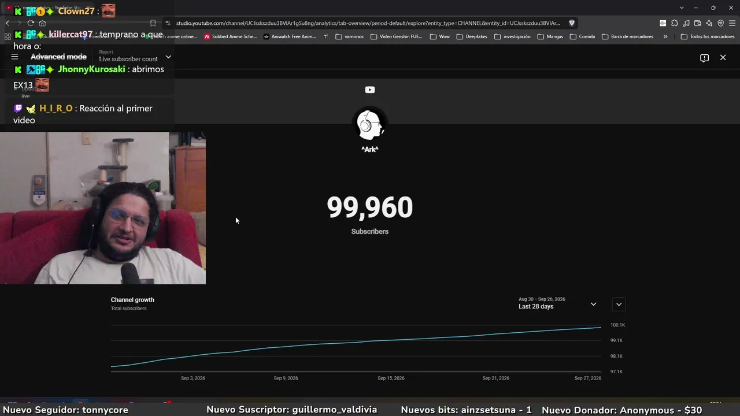
Task: Open the Video Genshin FUE... bookmarks folder
Action: pos(396,36)
